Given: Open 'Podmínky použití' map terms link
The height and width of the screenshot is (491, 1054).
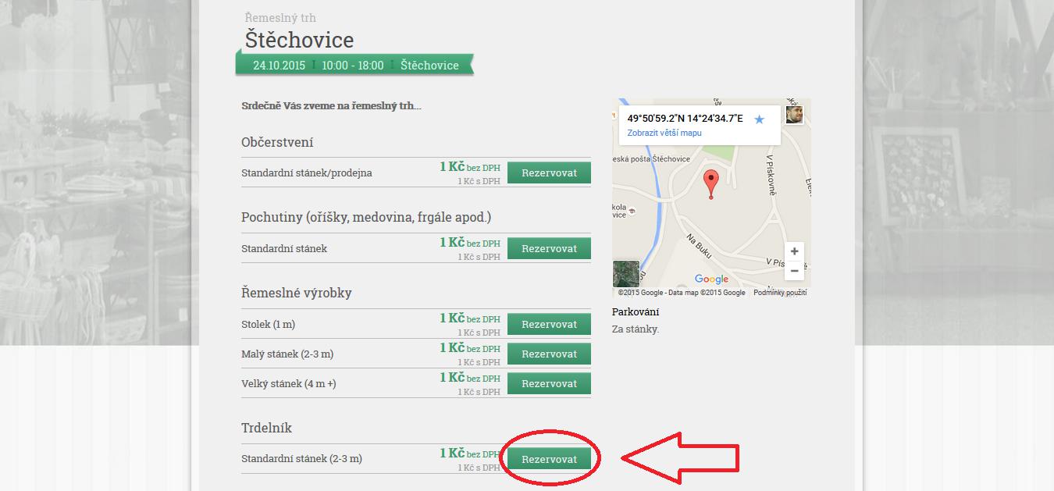Looking at the screenshot, I should (x=781, y=293).
